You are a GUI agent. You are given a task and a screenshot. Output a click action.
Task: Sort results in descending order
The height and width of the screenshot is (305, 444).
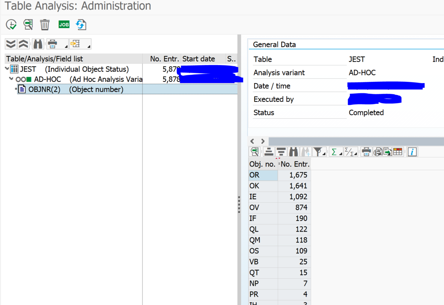280,152
